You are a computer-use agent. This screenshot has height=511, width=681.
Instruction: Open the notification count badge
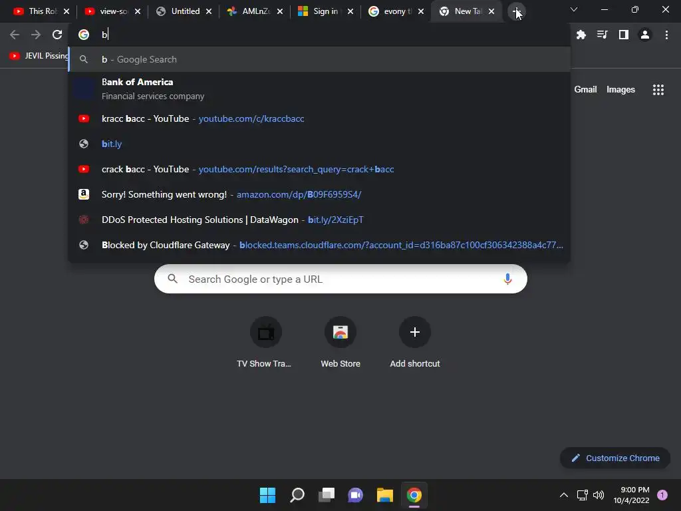click(662, 495)
